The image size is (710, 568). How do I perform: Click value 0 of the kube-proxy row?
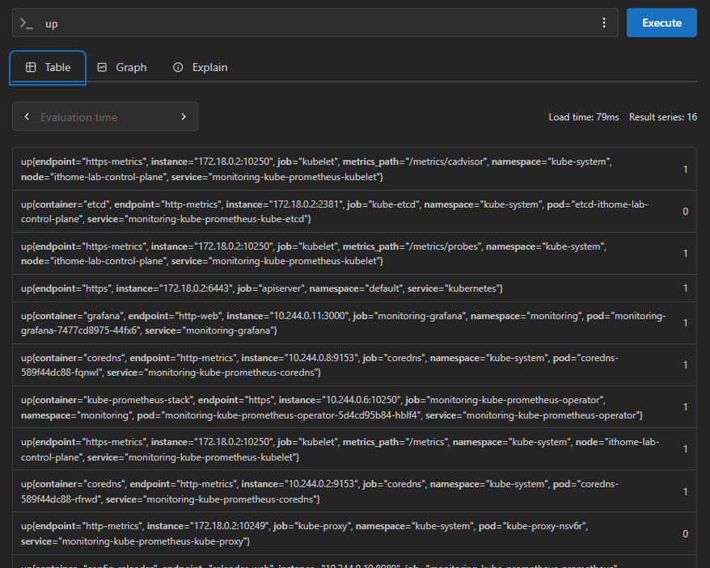coord(686,533)
